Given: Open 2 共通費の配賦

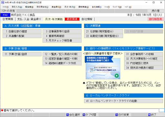Looking at the screenshot, I should 22,36.
